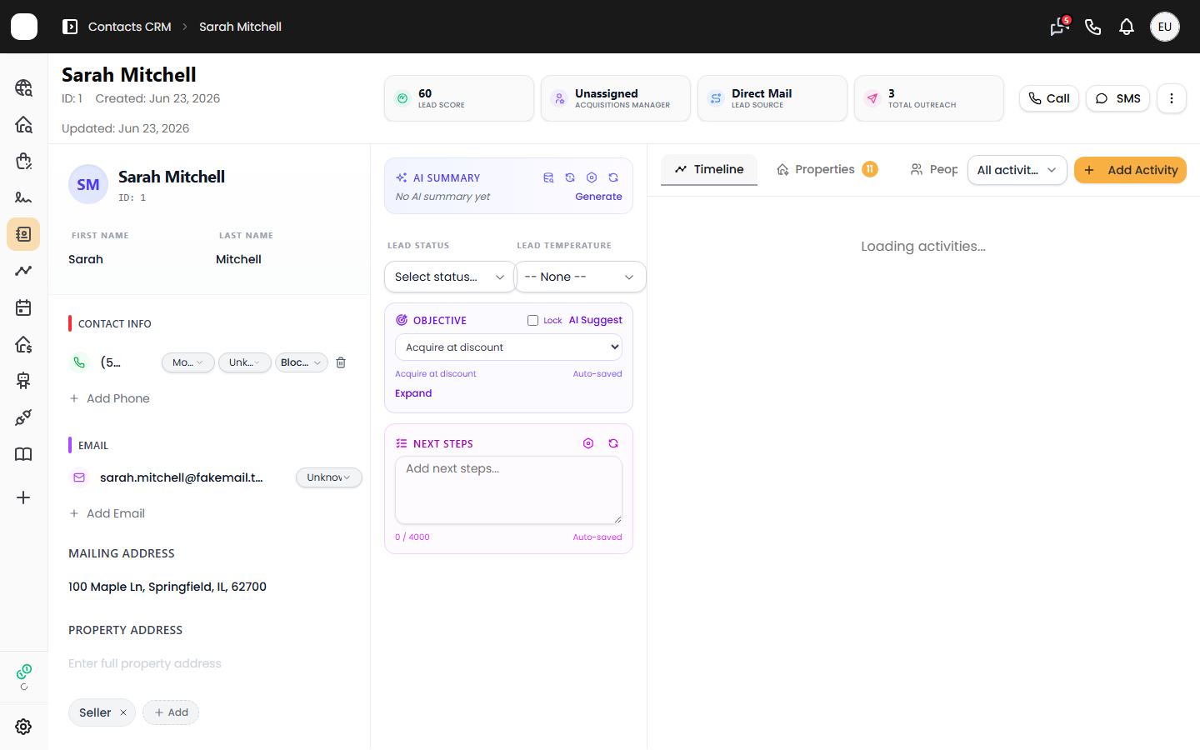
Task: Click Generate in AI Summary
Action: pos(598,197)
